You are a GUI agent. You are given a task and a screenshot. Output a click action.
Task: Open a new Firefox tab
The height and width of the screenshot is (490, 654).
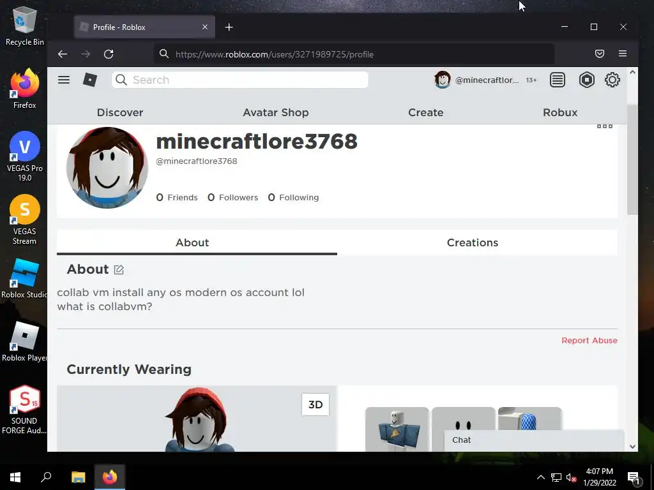[x=229, y=27]
